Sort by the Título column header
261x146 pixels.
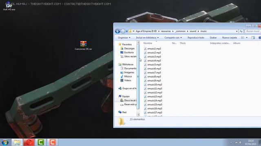click(x=183, y=43)
